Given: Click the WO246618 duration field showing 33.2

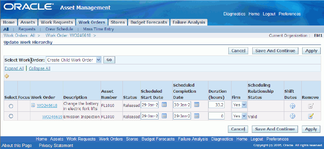Looking at the screenshot, I should pyautogui.click(x=217, y=105).
